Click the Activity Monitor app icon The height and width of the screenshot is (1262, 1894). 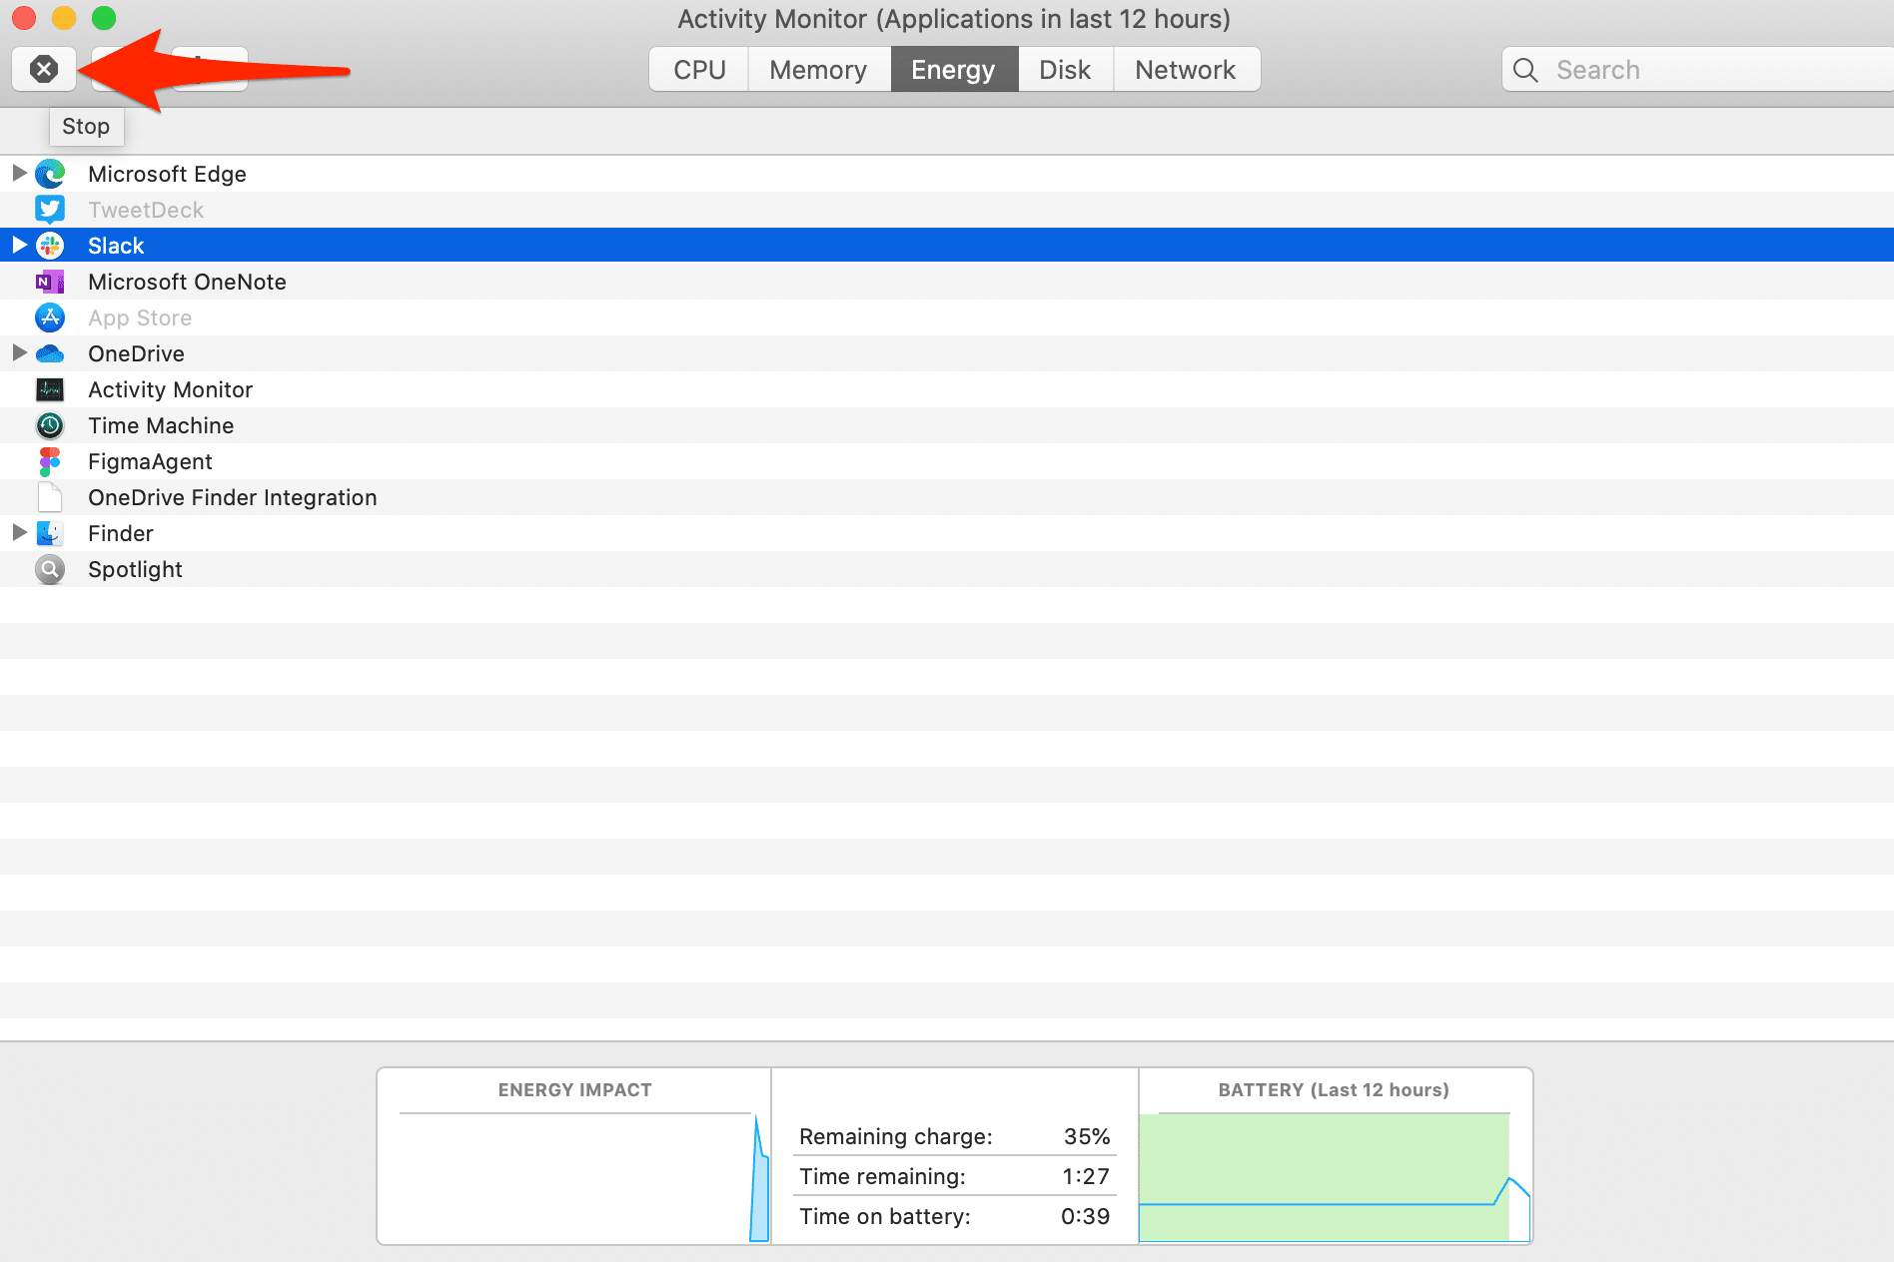coord(50,389)
